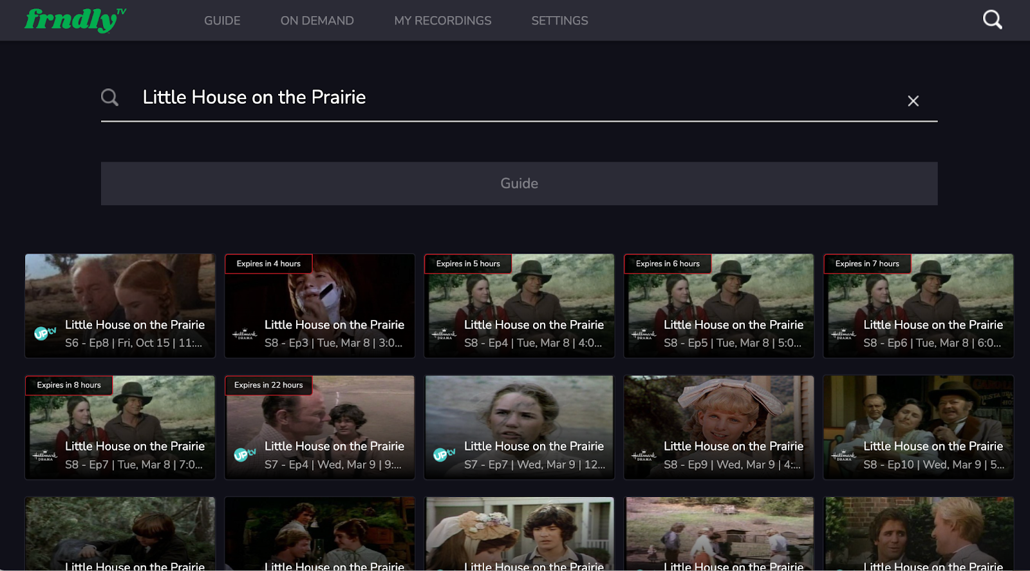Click the "Expires in 22 hours" badge

(x=268, y=386)
